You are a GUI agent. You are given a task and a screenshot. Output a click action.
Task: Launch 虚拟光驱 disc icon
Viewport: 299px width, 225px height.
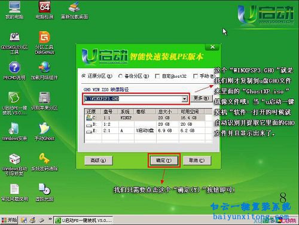44,193
